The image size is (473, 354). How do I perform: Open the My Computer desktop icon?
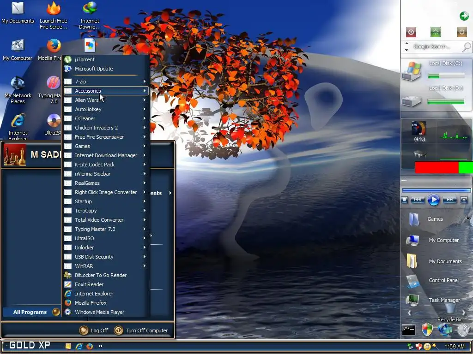point(18,50)
